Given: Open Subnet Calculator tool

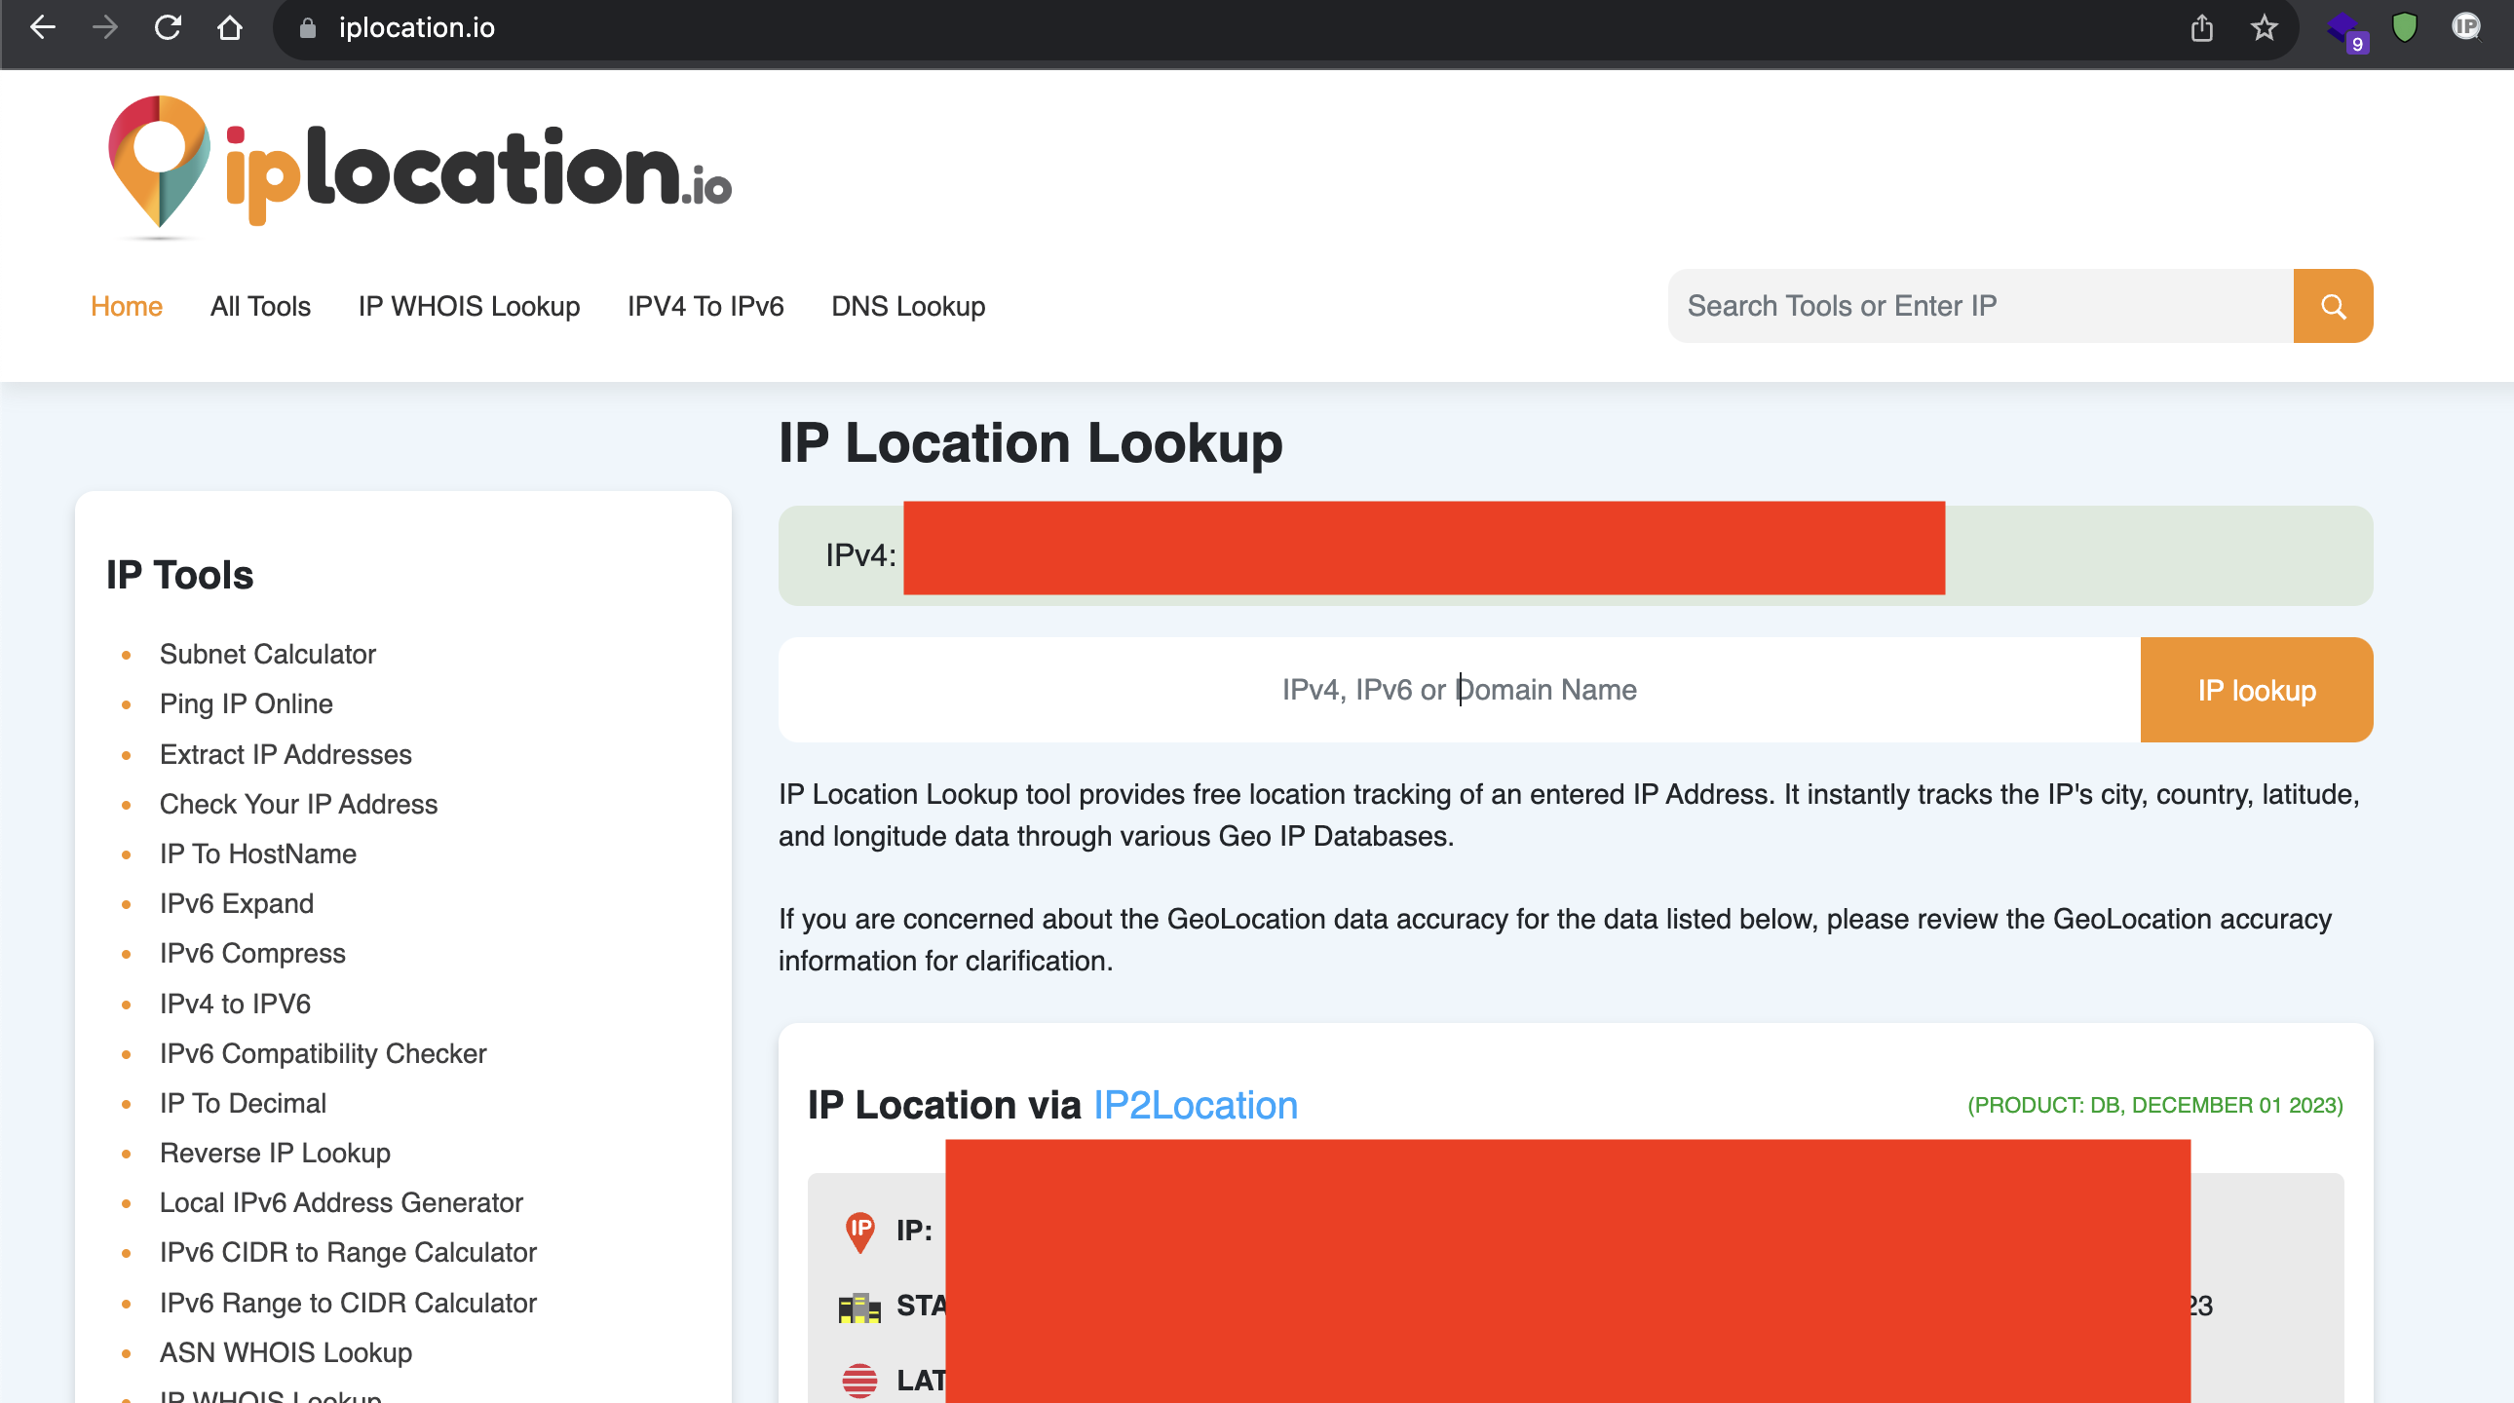Looking at the screenshot, I should tap(267, 654).
